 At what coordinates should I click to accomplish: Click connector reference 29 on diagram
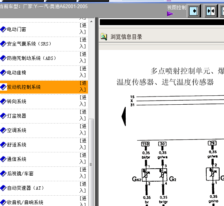(212, 143)
